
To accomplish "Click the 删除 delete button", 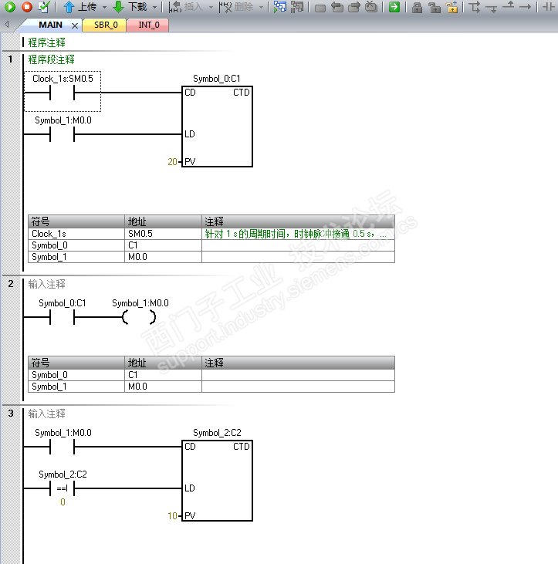I will [236, 7].
